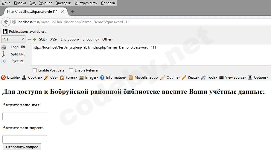Click the green plus icon in HackBar
The height and width of the screenshot is (157, 271).
click(34, 39)
